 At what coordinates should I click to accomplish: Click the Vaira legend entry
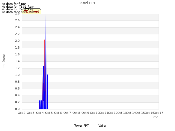(x=99, y=126)
